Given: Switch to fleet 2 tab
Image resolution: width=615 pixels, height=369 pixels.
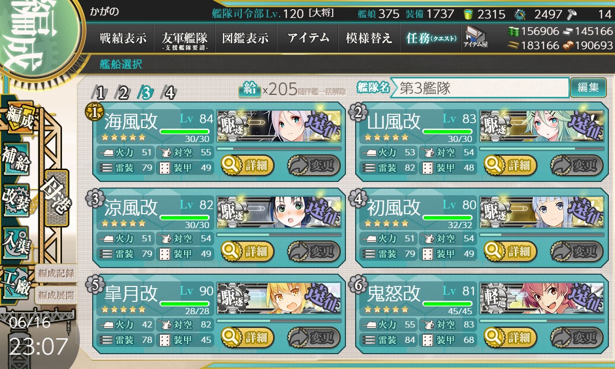Looking at the screenshot, I should 123,92.
